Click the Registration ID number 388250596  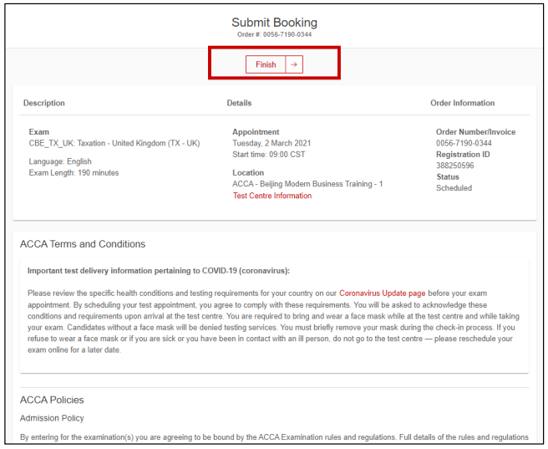coord(454,166)
